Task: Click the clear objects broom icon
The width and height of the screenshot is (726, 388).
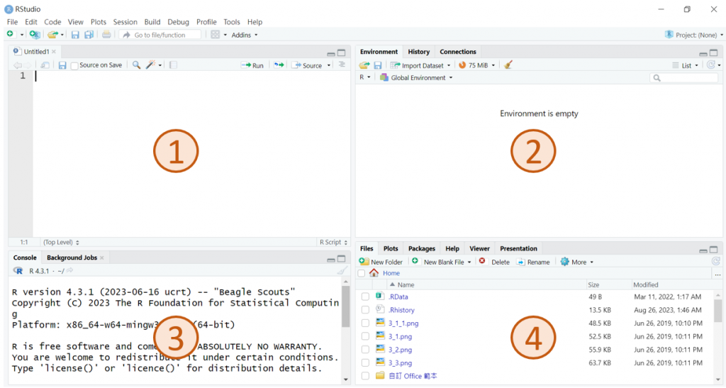Action: pos(508,65)
